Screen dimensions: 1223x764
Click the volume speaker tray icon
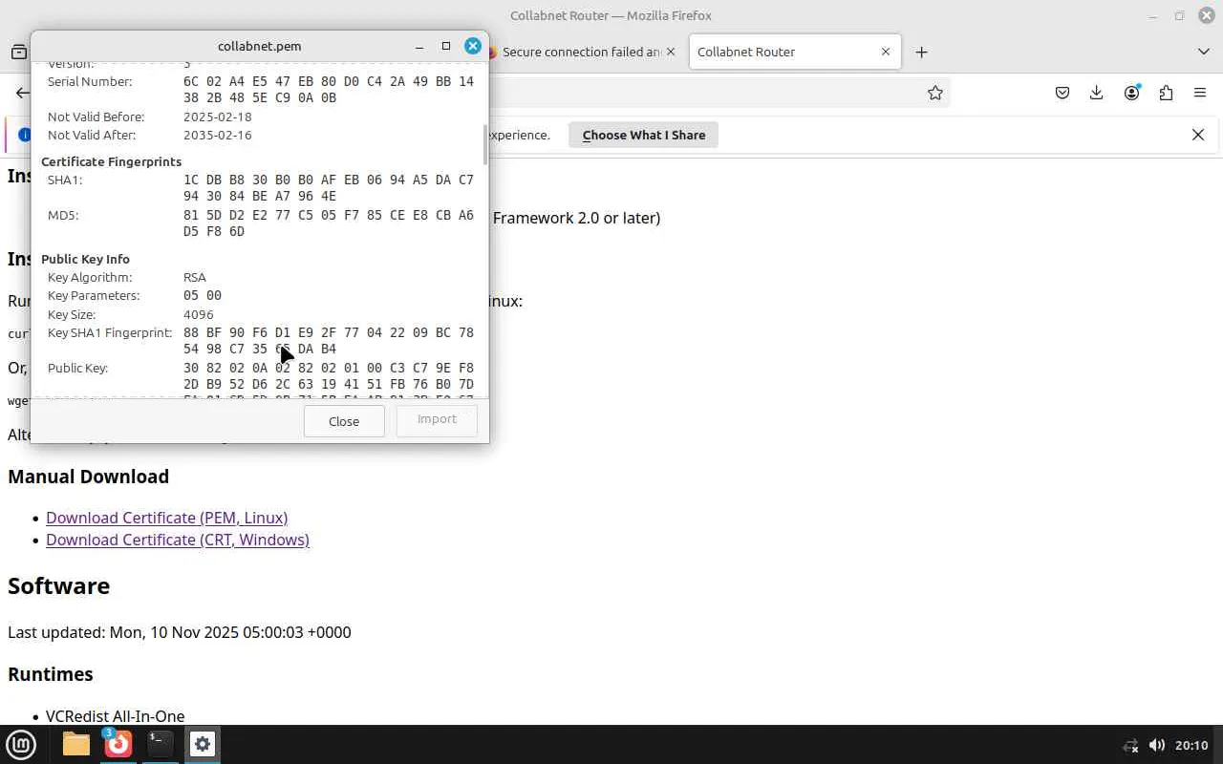pyautogui.click(x=1156, y=745)
